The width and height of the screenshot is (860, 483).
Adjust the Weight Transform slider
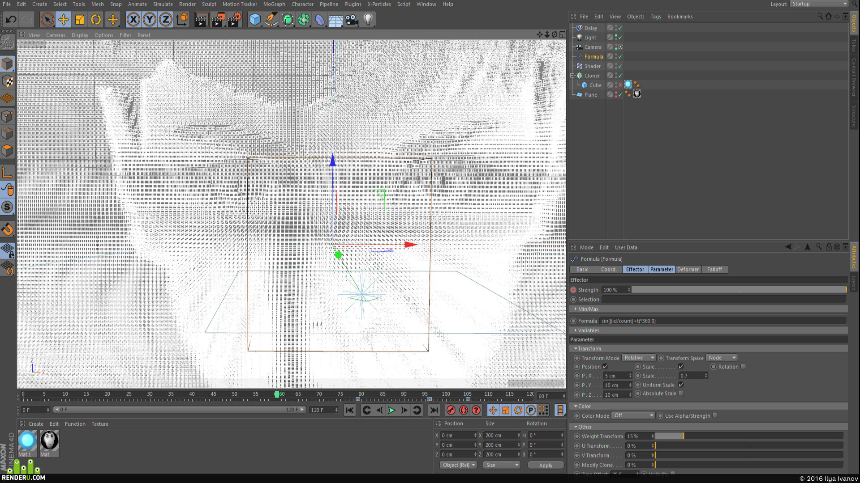point(749,436)
